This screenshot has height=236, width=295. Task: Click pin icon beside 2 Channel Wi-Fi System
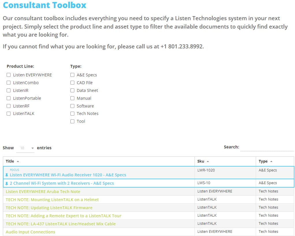[x=7, y=184]
